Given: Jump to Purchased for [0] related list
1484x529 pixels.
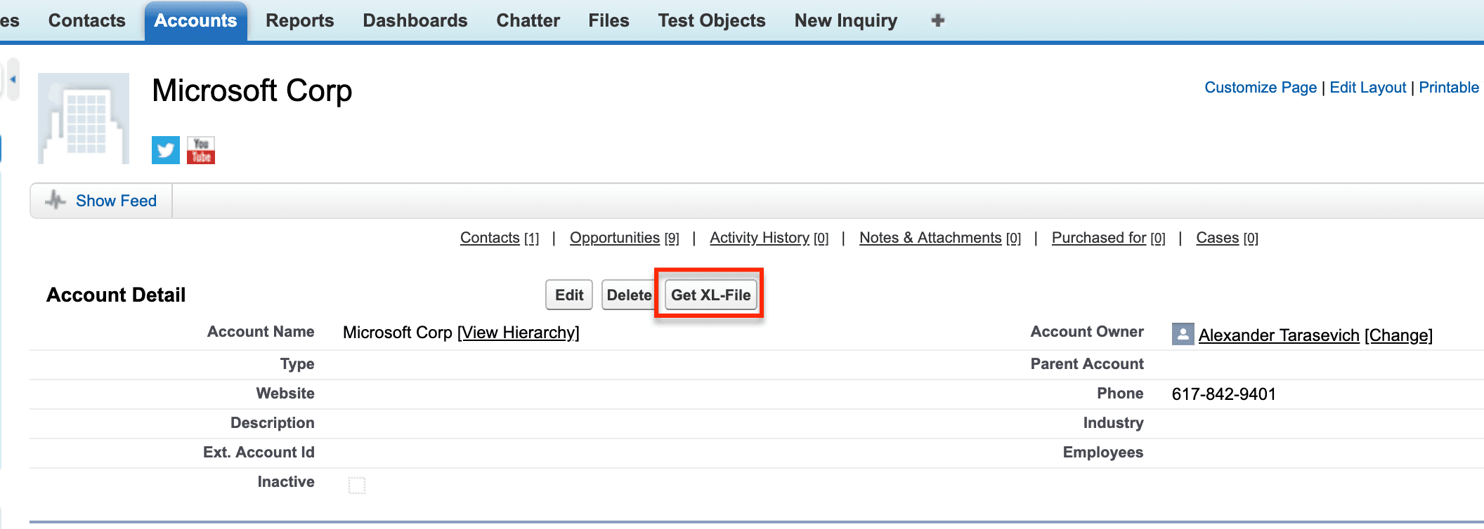Looking at the screenshot, I should tap(1109, 238).
